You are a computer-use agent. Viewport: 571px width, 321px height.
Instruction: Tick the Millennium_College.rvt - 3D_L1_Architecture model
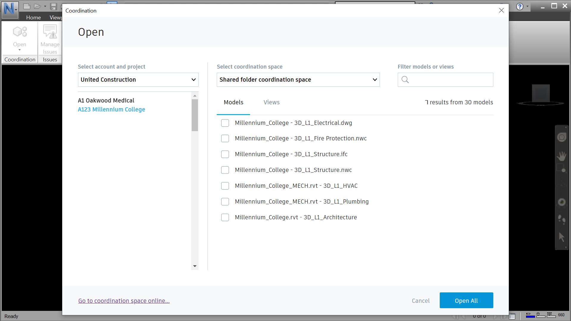[225, 217]
